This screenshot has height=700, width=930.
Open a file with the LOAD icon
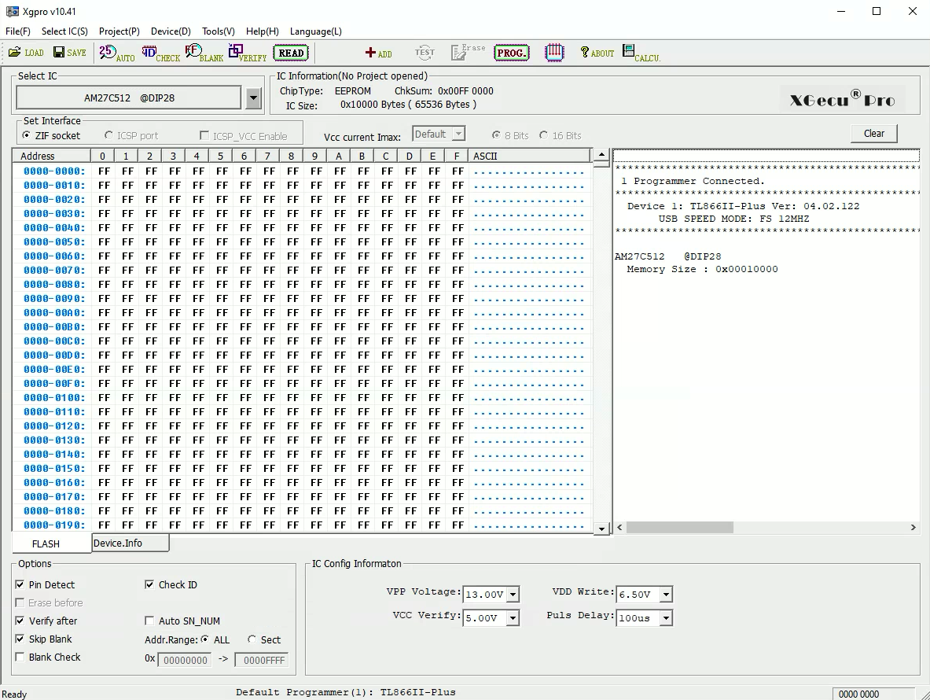pos(24,52)
